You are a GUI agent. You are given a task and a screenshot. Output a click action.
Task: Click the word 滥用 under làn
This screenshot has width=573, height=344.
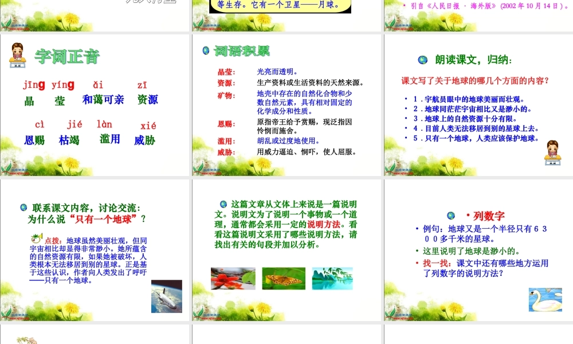(x=109, y=139)
